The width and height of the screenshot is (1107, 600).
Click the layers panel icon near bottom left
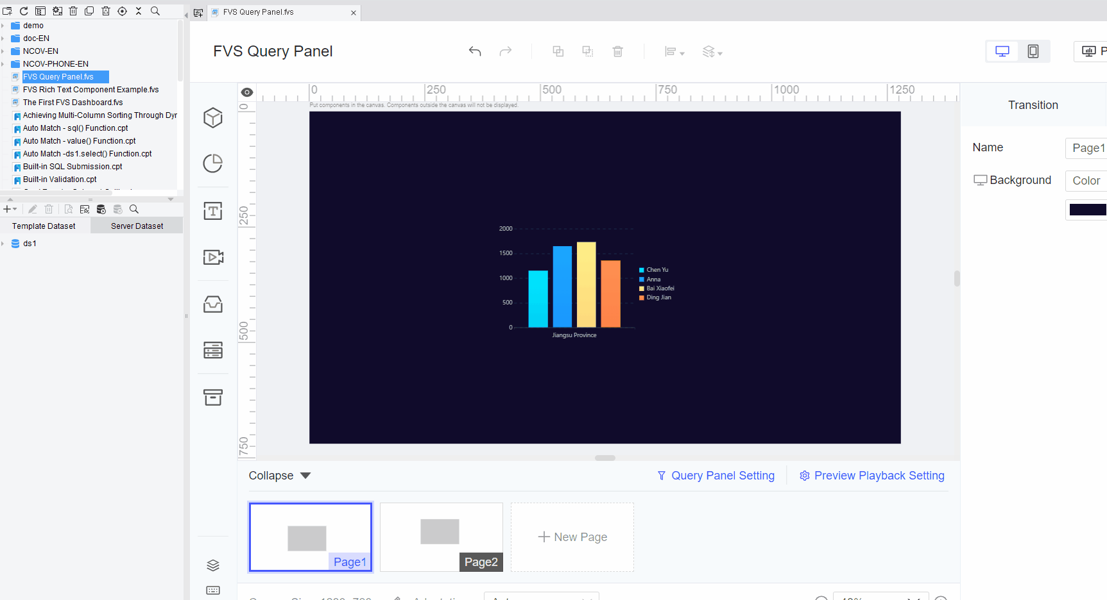(212, 565)
